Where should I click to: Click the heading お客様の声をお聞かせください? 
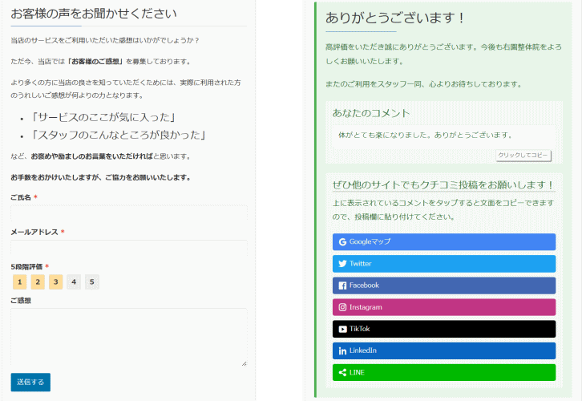[94, 14]
